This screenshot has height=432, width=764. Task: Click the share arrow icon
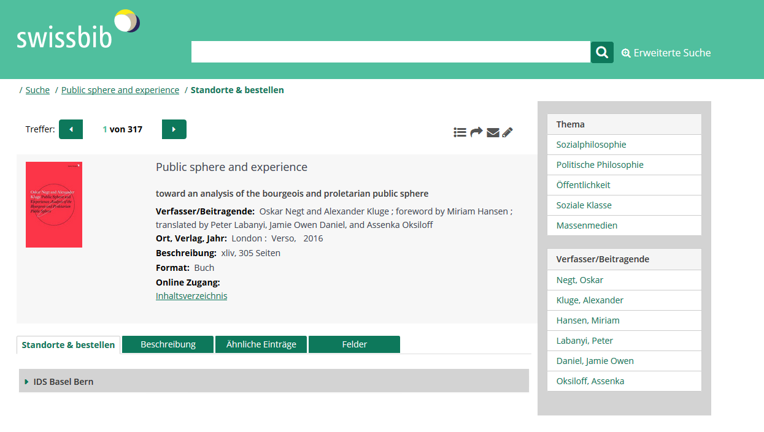point(476,132)
